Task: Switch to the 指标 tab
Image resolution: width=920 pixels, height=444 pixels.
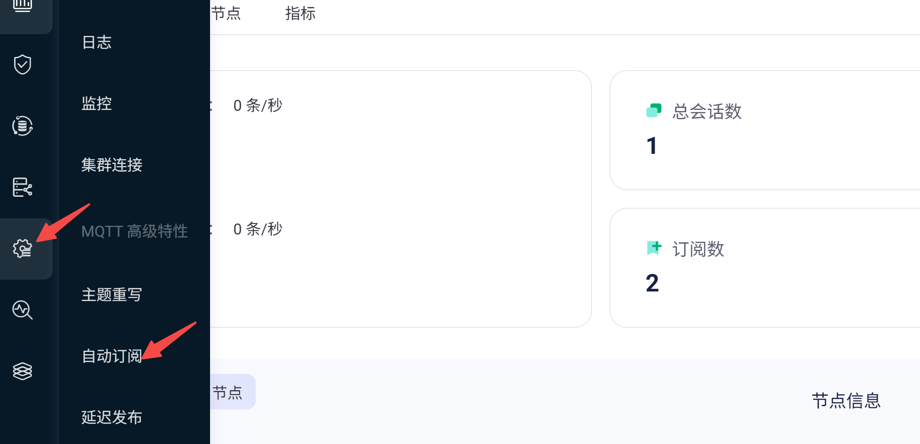Action: [x=300, y=14]
